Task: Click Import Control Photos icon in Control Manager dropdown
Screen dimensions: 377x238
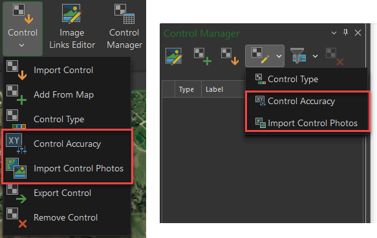Action: 261,123
